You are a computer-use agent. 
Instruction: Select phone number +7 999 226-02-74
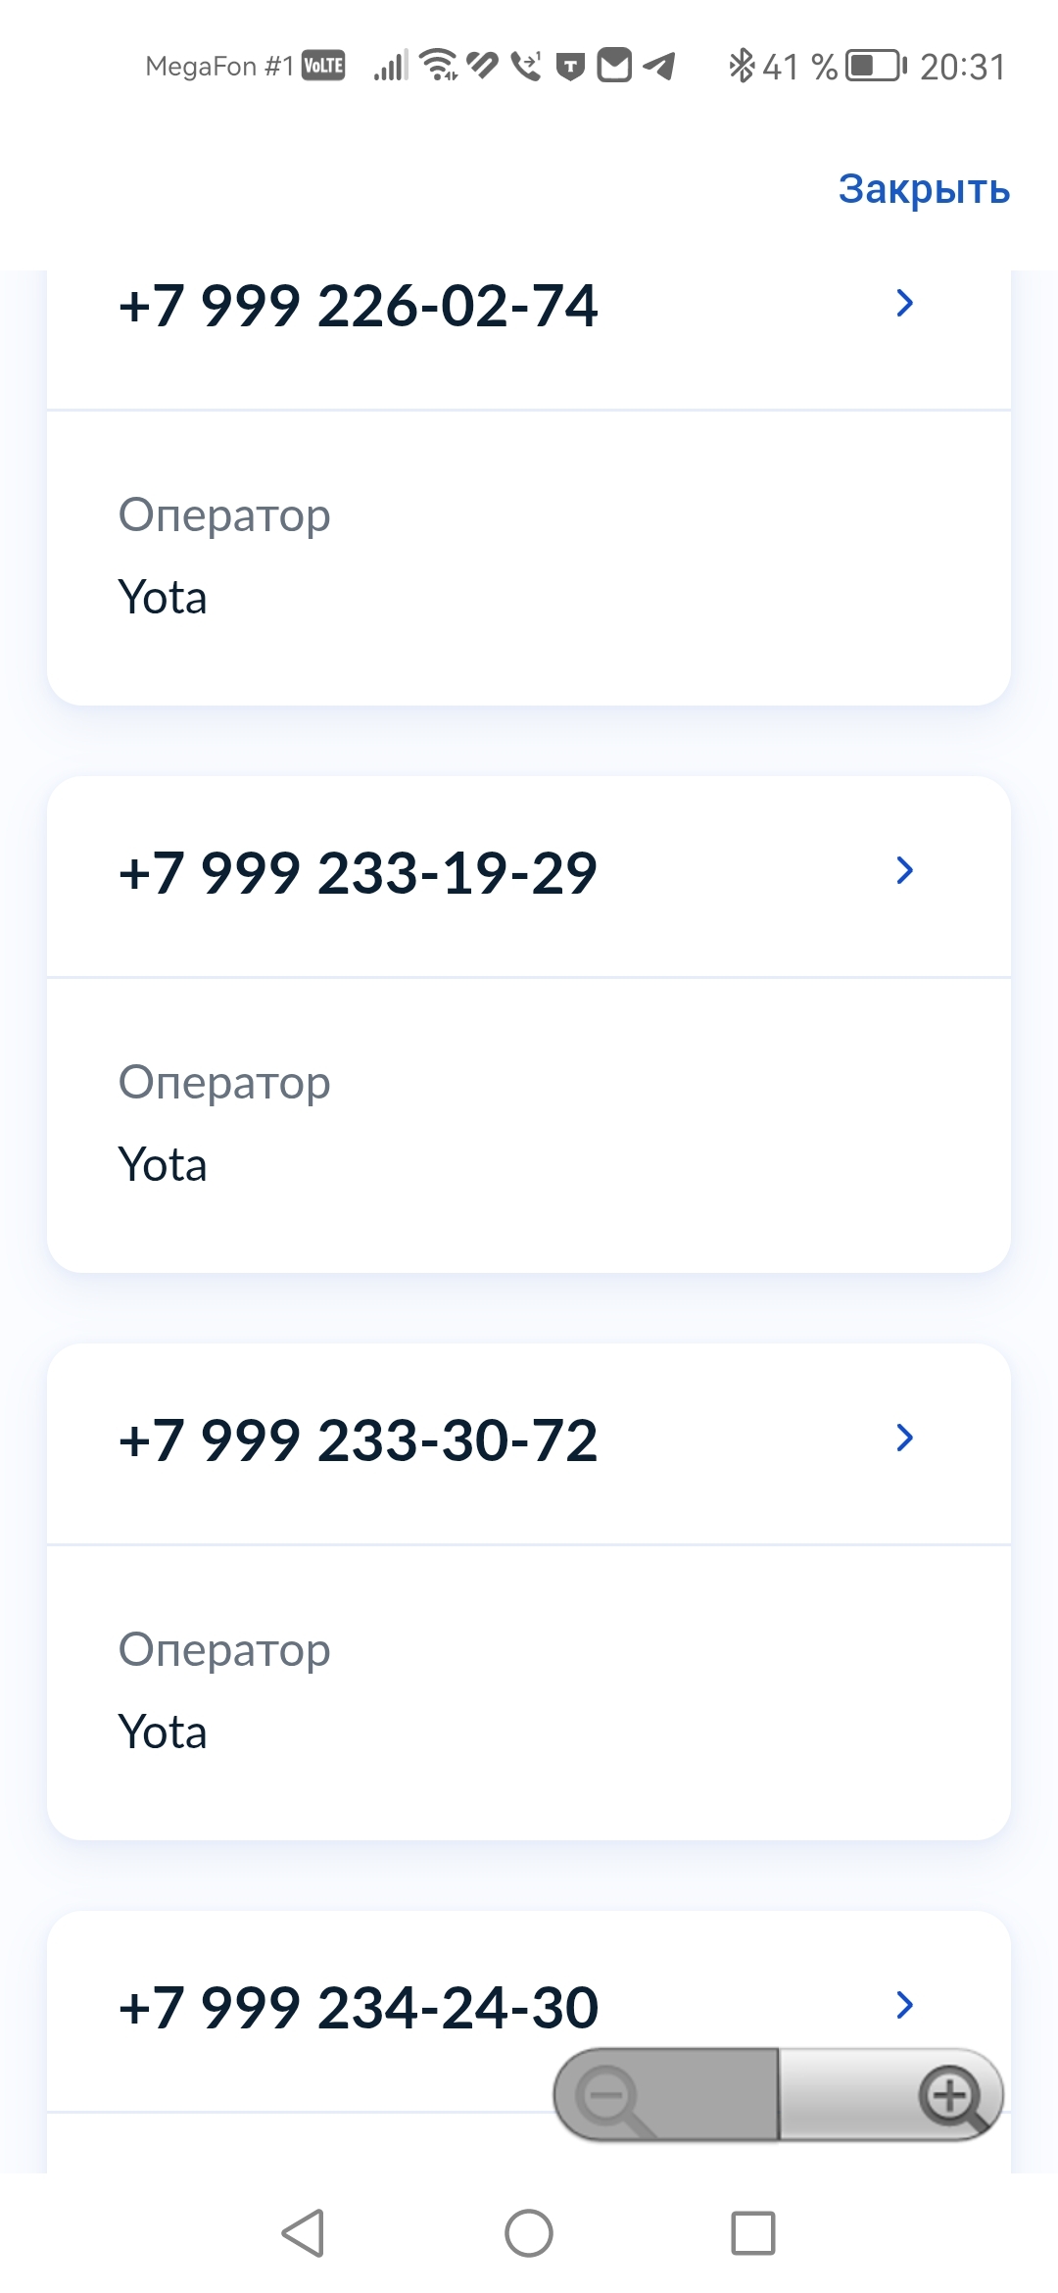click(358, 306)
